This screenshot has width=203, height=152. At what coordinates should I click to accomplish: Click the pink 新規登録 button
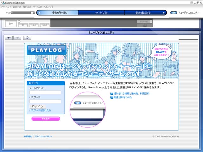pyautogui.click(x=46, y=118)
